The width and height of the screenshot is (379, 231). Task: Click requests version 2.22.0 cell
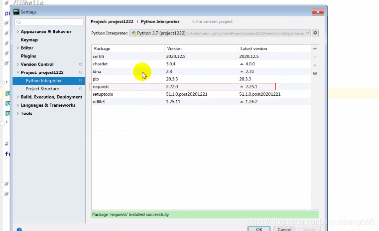[172, 87]
